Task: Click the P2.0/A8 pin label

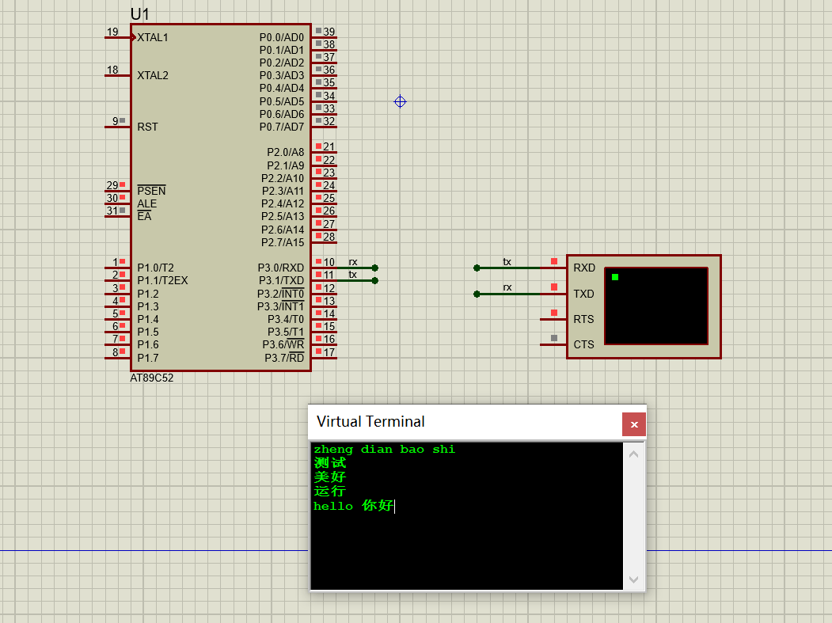Action: click(x=286, y=152)
